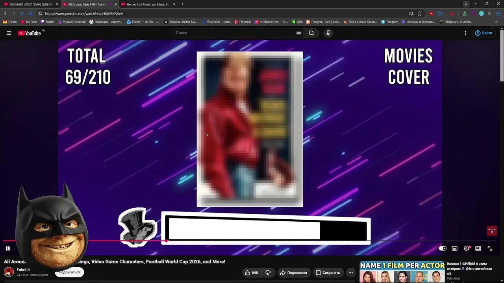The height and width of the screenshot is (283, 504).
Task: Toggle the autoplay switch in the player
Action: [443, 248]
